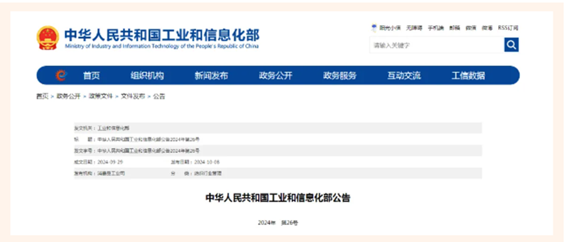
Task: Click the 标题 row announcement title text
Action: (x=149, y=139)
